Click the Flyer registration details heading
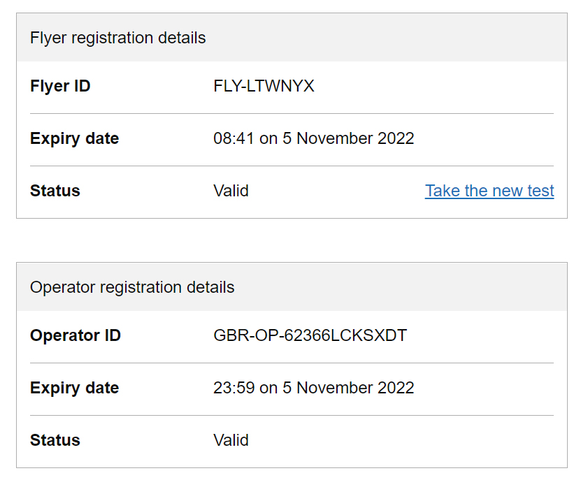The width and height of the screenshot is (588, 487). [x=117, y=38]
